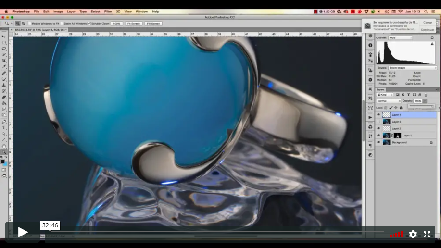
Task: Click the Lock all padlock icon
Action: coord(401,108)
